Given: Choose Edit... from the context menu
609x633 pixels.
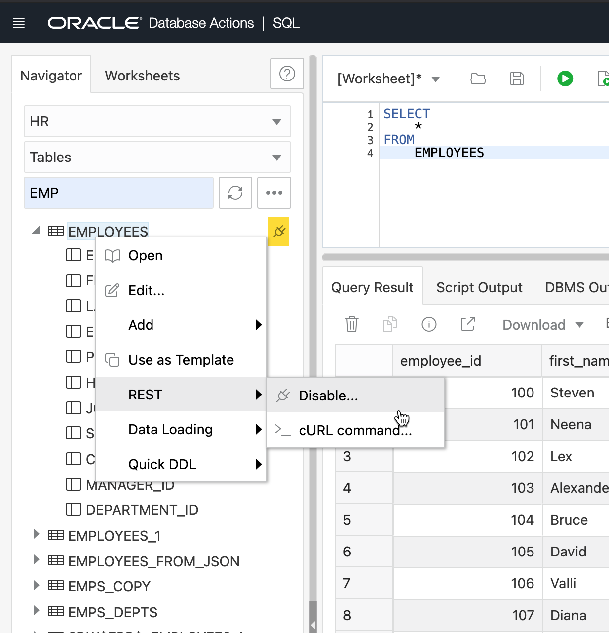Looking at the screenshot, I should pos(181,290).
